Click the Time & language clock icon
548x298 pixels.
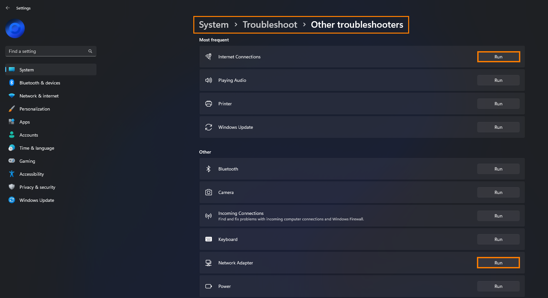coord(12,148)
